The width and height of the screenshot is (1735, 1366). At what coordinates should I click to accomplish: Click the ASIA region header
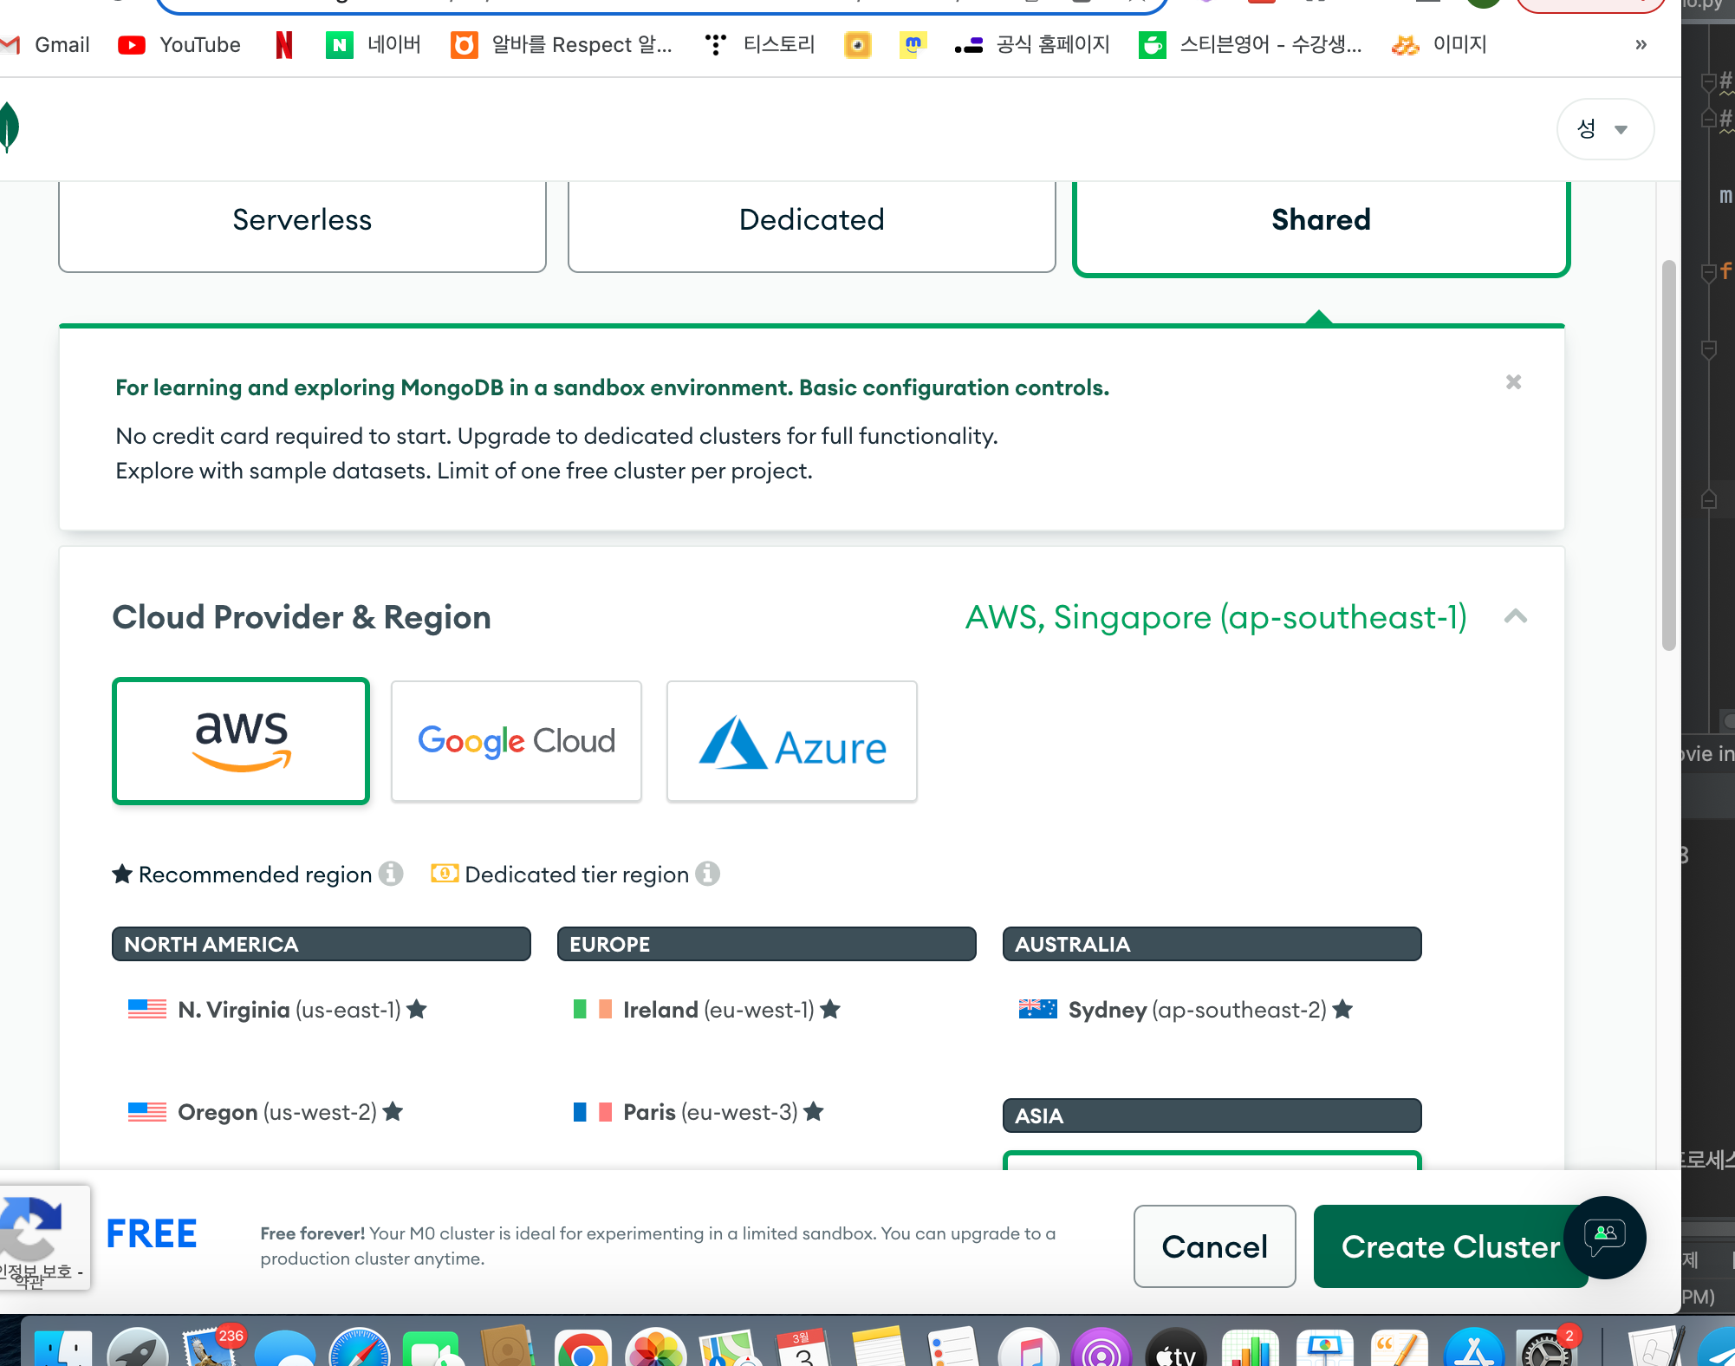[x=1212, y=1116]
